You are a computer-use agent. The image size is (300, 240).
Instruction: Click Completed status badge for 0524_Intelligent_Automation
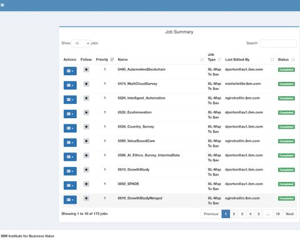click(x=286, y=98)
